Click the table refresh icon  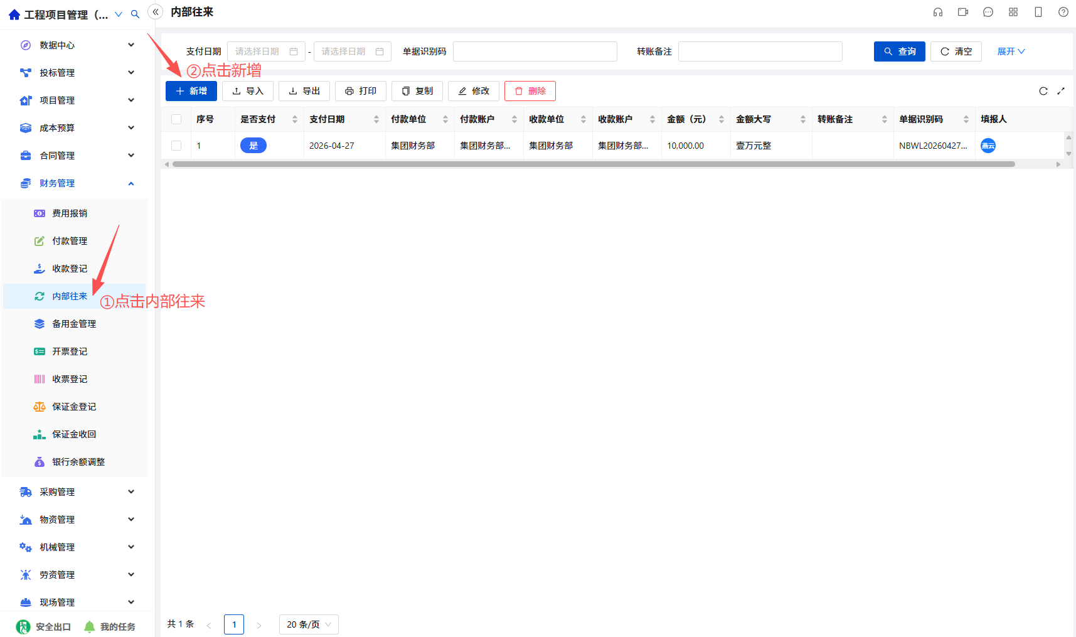tap(1043, 91)
